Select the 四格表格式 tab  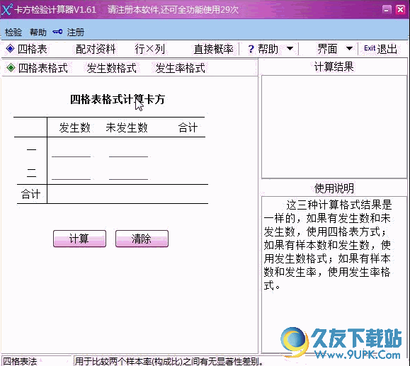[x=43, y=68]
